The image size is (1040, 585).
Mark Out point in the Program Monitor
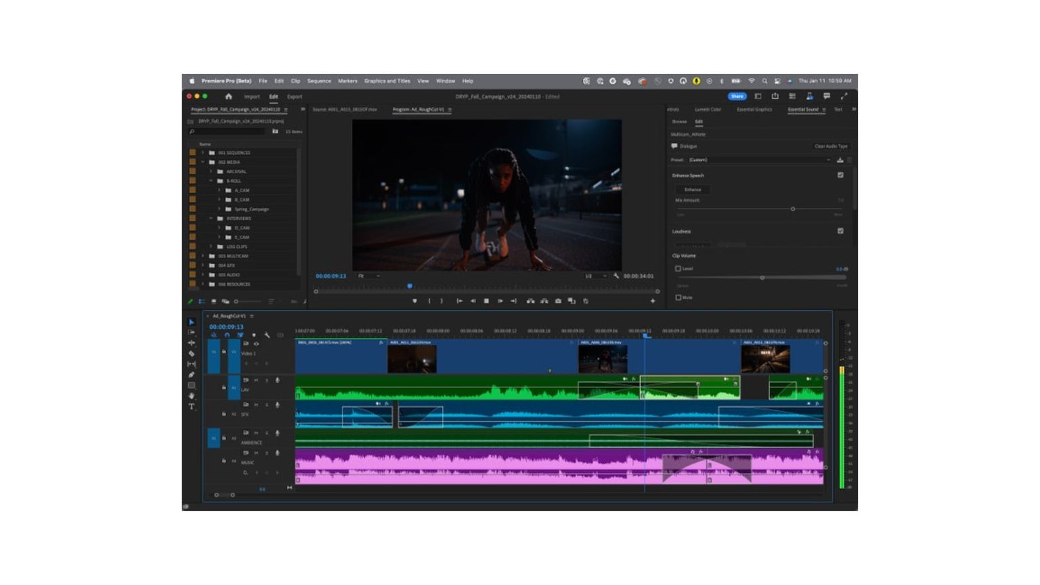(x=441, y=301)
